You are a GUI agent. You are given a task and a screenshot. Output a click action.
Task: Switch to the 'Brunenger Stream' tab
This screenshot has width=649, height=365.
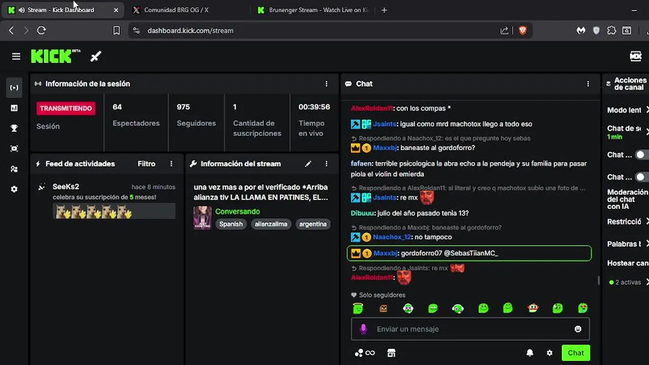(312, 10)
